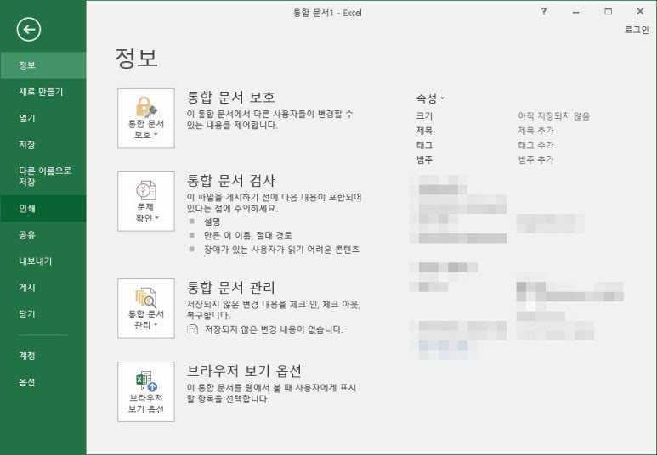Click 닫기 in the sidebar
This screenshot has height=455, width=657.
pos(43,314)
